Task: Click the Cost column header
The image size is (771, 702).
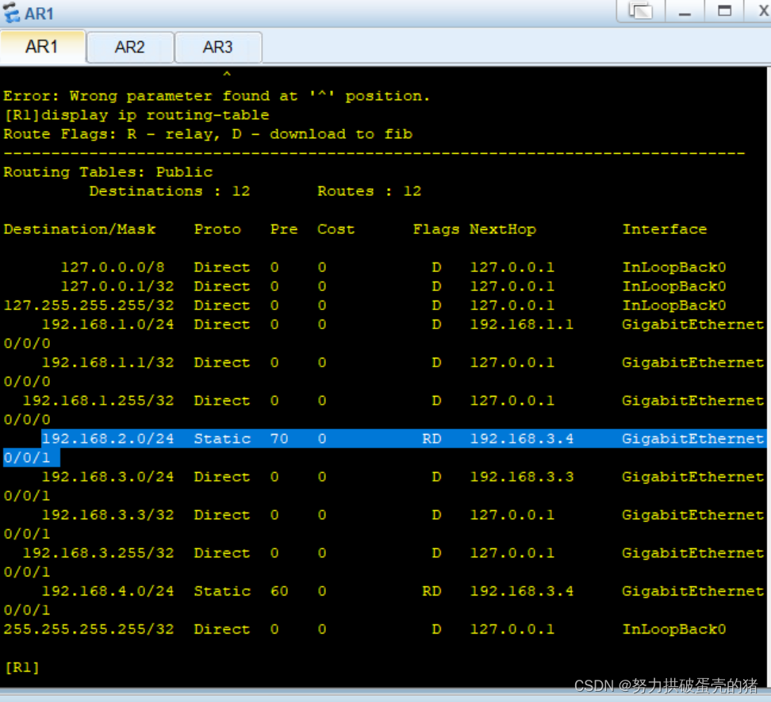Action: tap(336, 229)
